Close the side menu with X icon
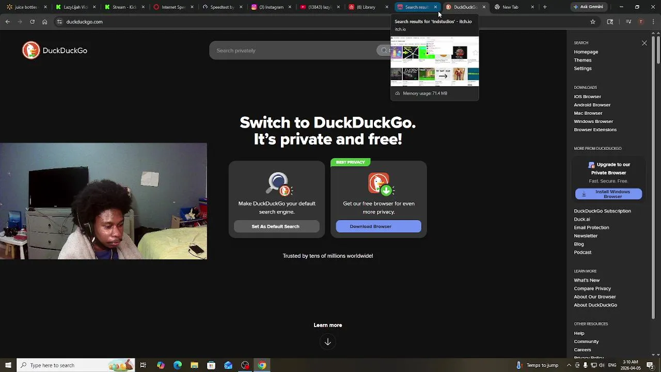Image resolution: width=661 pixels, height=372 pixels. click(644, 43)
